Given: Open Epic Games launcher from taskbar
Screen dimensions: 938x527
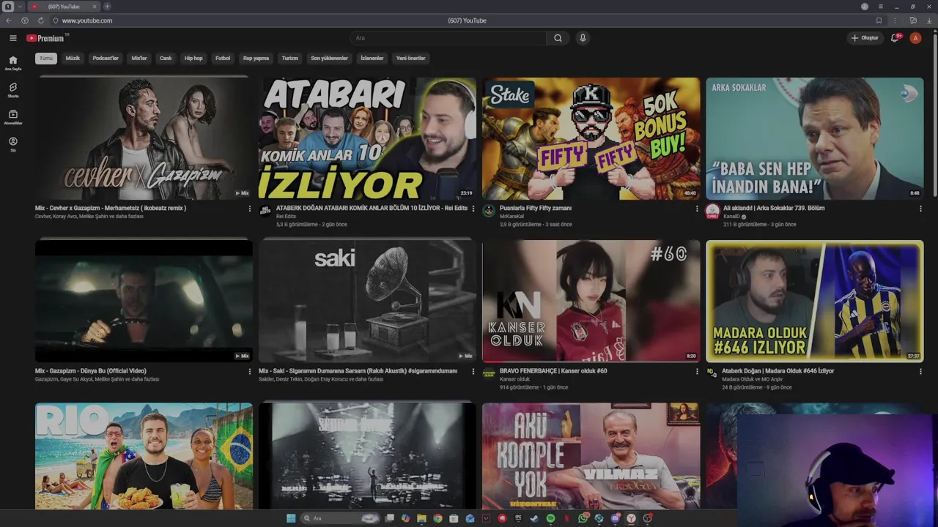Looking at the screenshot, I should coord(518,518).
